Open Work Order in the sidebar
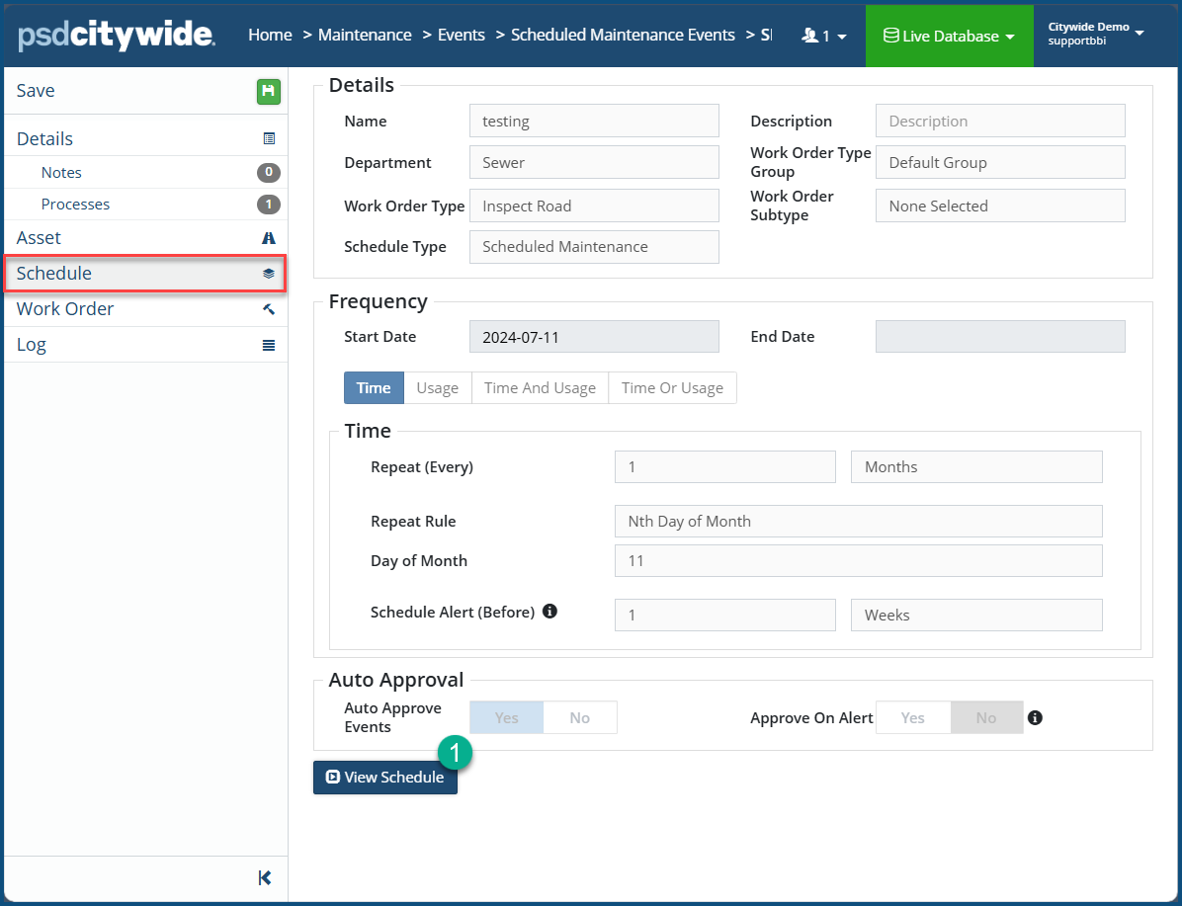Image resolution: width=1182 pixels, height=906 pixels. click(x=145, y=309)
